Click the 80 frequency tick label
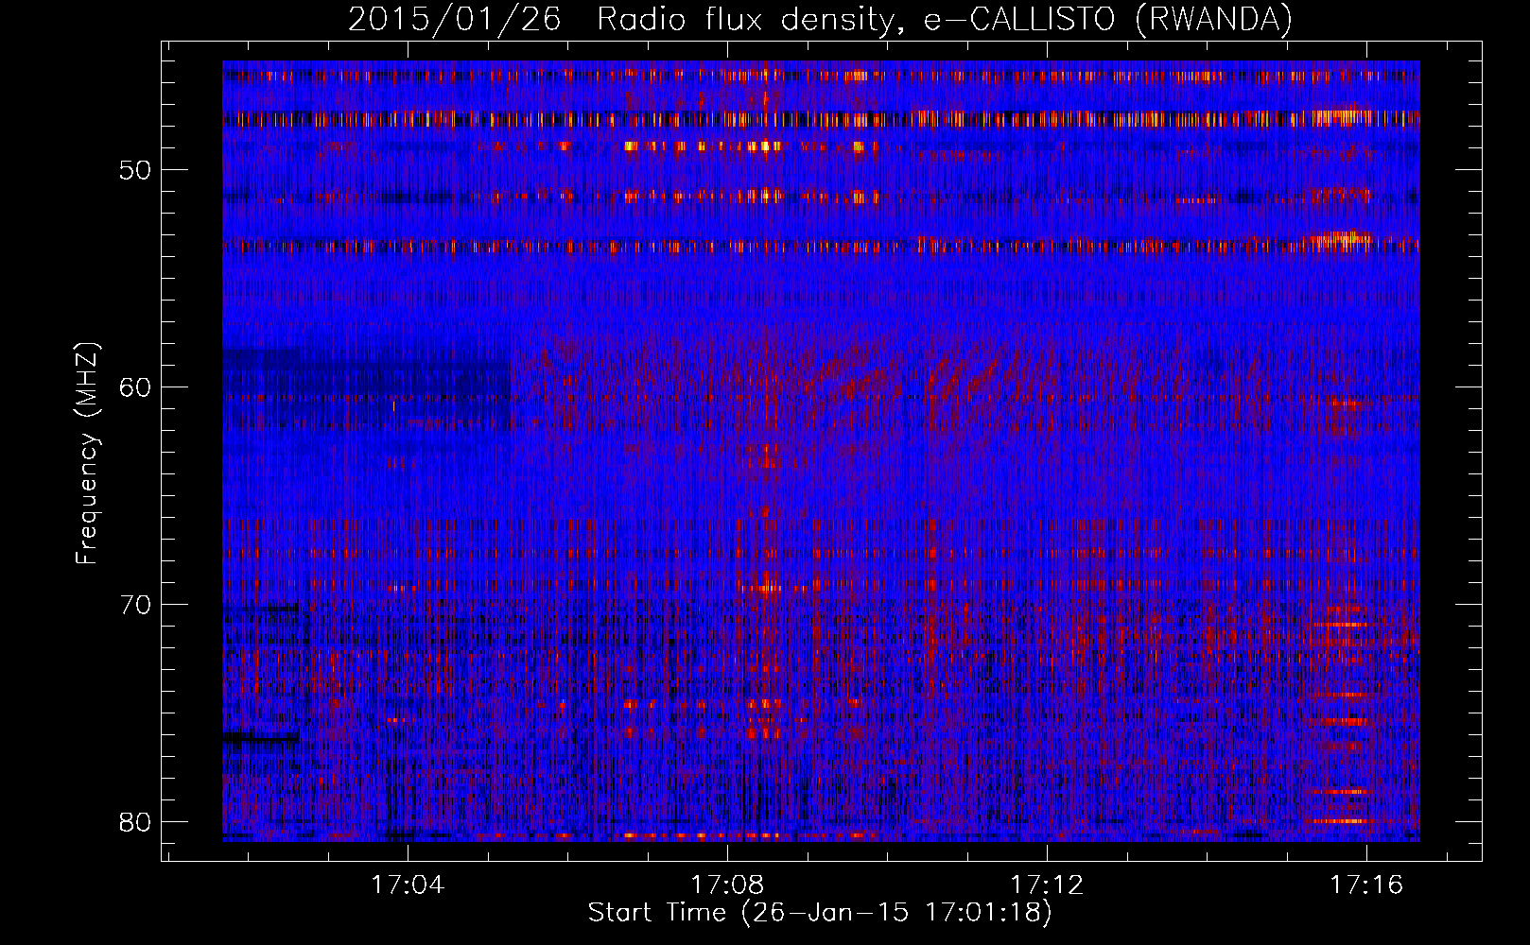This screenshot has height=945, width=1530. point(136,821)
